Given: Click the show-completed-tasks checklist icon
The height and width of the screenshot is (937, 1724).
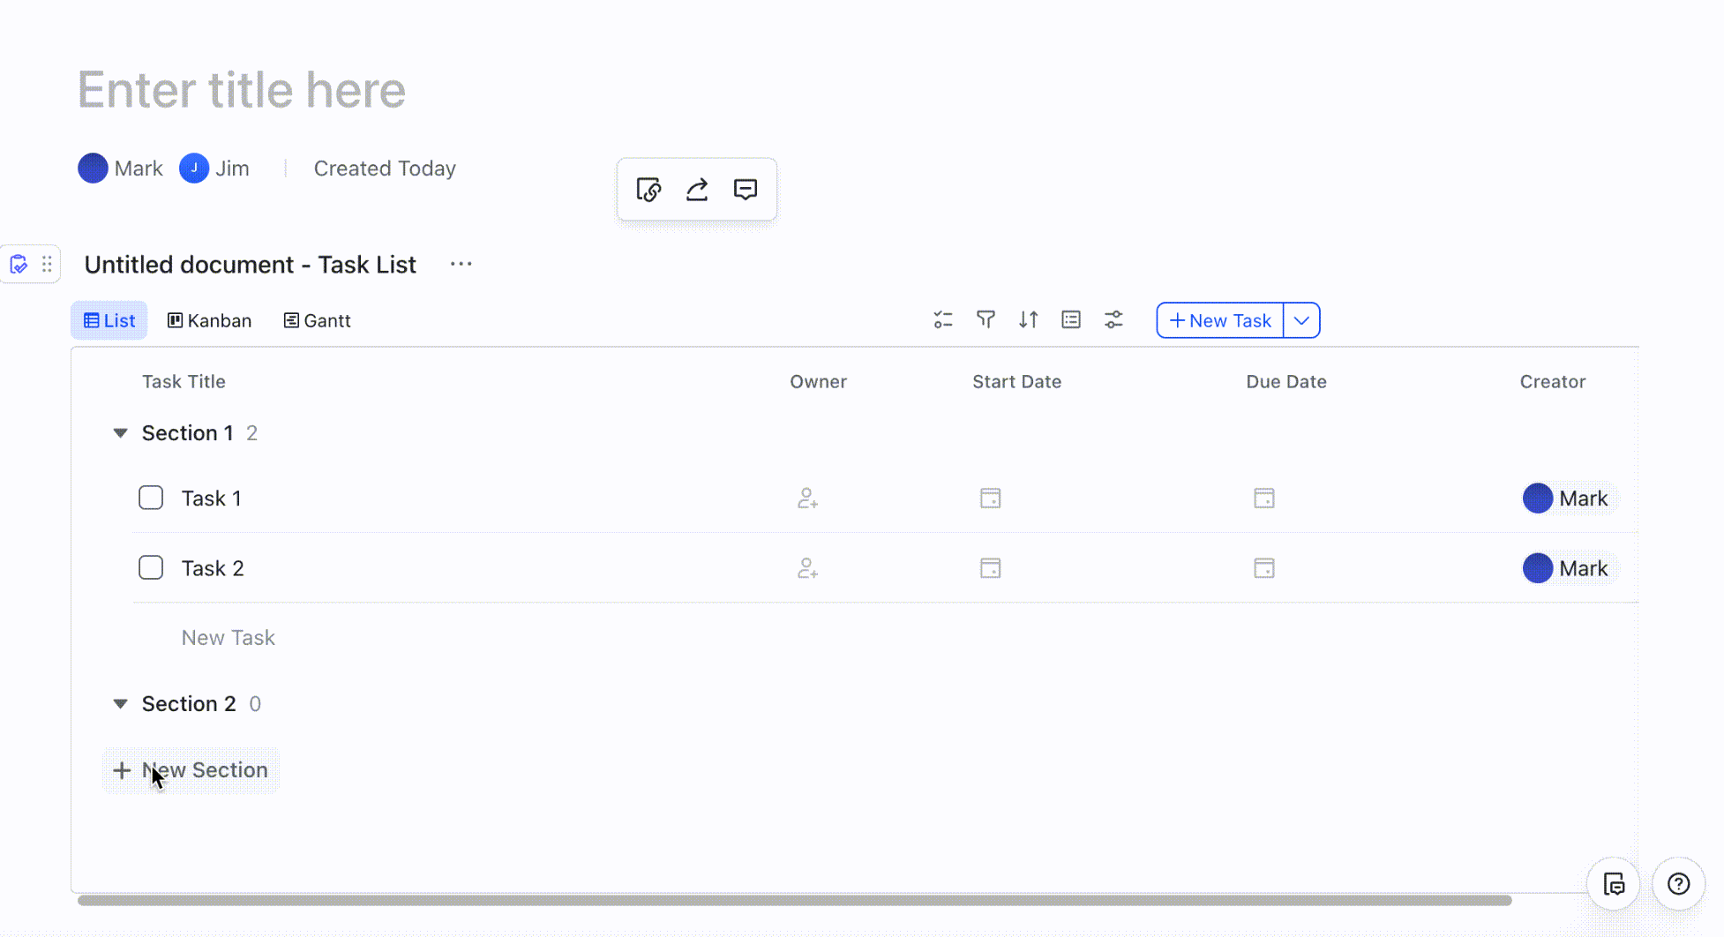Looking at the screenshot, I should tap(942, 319).
